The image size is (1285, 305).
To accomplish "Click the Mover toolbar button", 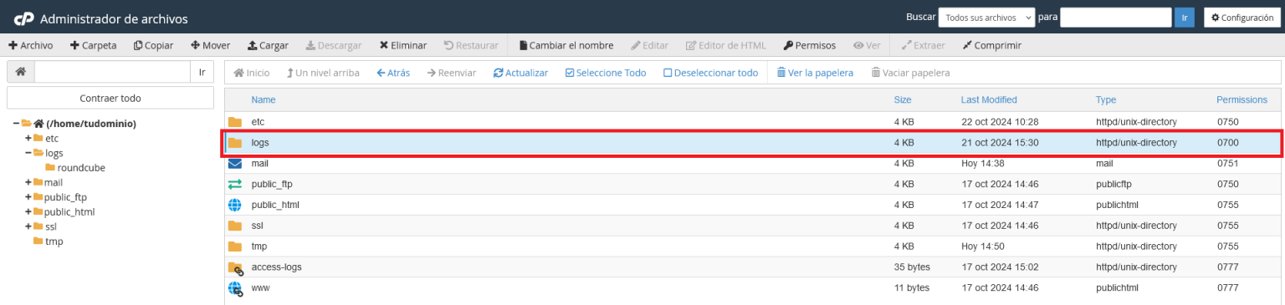I will point(211,45).
